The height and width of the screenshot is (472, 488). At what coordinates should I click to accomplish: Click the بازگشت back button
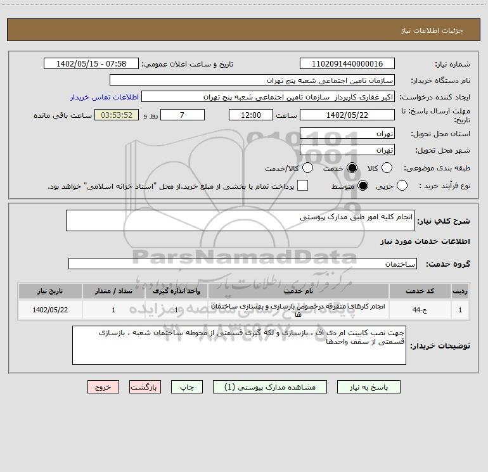click(x=145, y=387)
